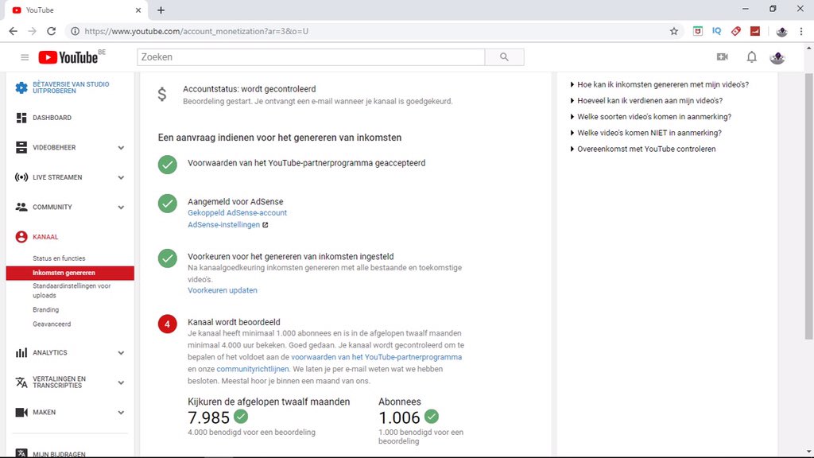Go back in browser history
This screenshot has width=814, height=458.
pyautogui.click(x=13, y=31)
